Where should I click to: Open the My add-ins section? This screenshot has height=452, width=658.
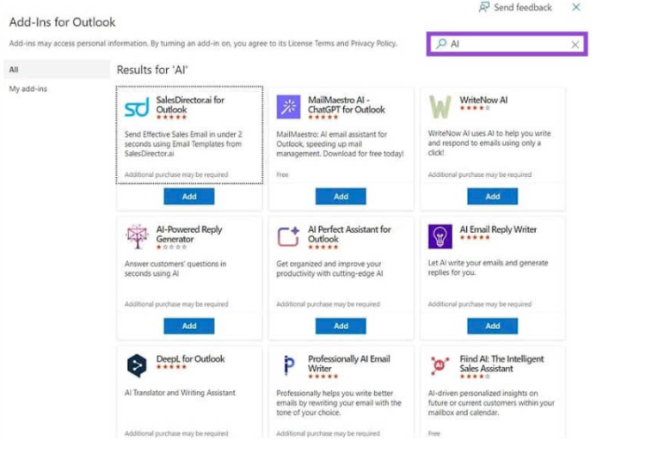click(x=28, y=89)
